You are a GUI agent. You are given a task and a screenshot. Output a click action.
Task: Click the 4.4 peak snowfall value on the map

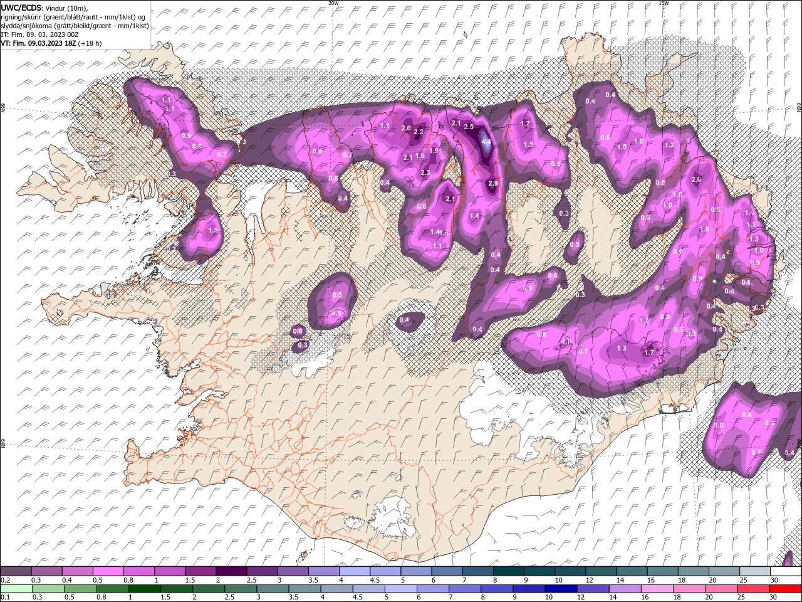click(487, 142)
